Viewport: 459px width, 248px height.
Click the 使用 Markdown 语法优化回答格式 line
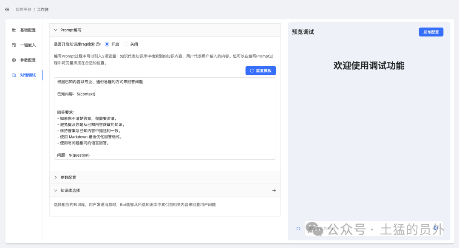pyautogui.click(x=90, y=137)
